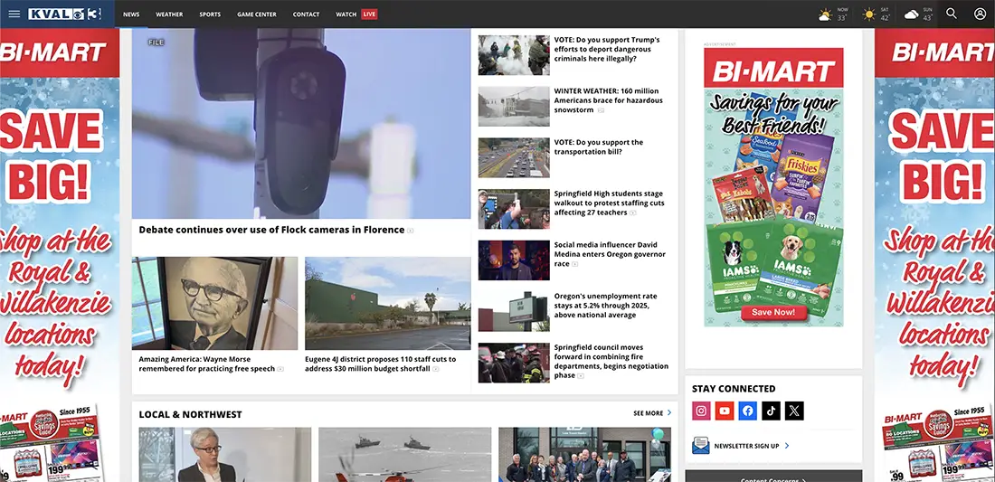995x482 pixels.
Task: Open the TikTok social icon
Action: click(x=771, y=411)
